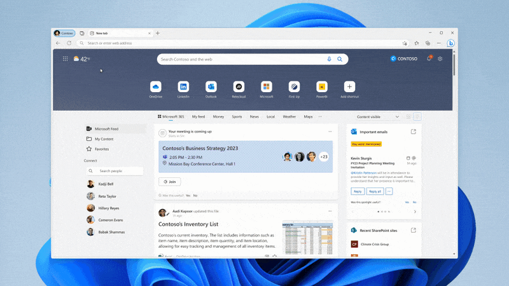
Task: Join the Business Strategy meeting
Action: click(x=169, y=182)
